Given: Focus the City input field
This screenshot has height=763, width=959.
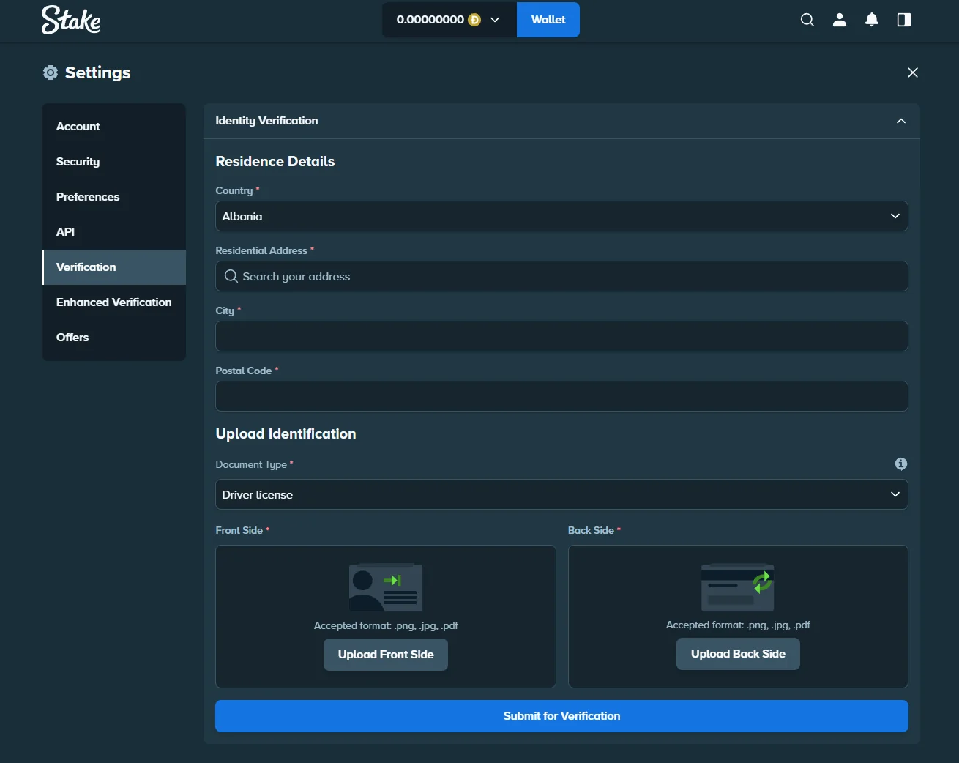Looking at the screenshot, I should (561, 336).
